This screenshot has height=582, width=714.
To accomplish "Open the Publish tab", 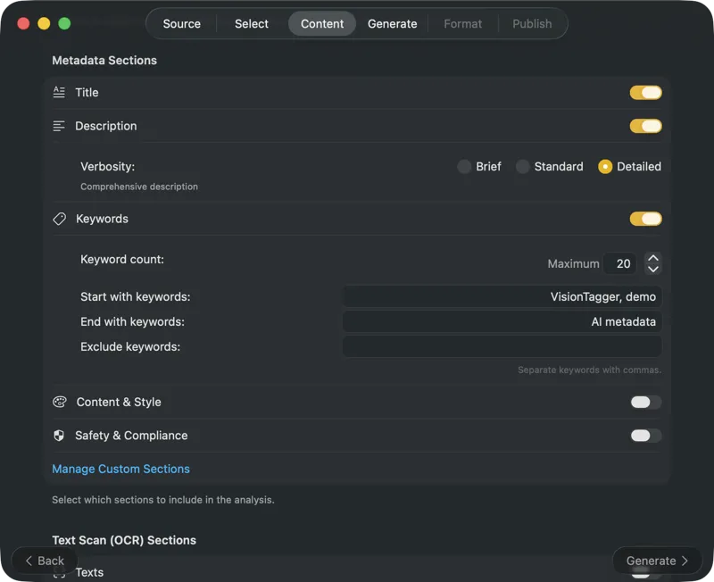I will point(532,24).
